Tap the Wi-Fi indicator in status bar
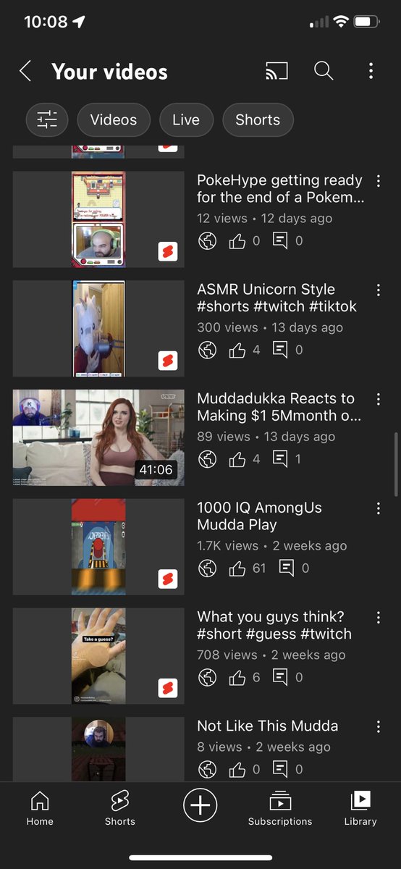Viewport: 401px width, 869px height. (340, 22)
